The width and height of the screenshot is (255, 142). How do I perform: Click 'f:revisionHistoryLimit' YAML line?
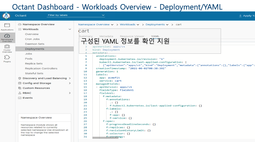point(129,131)
